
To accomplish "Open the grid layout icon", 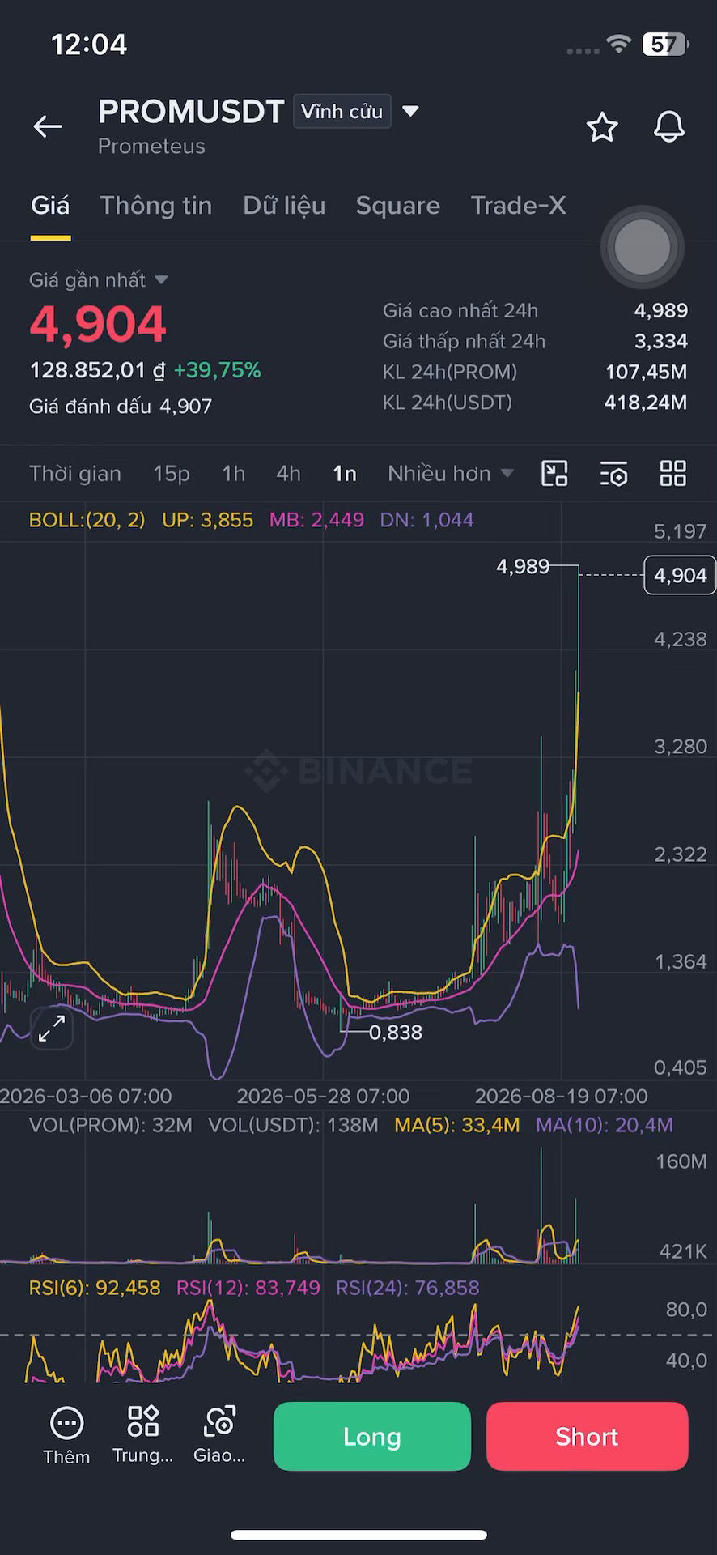I will [x=673, y=473].
